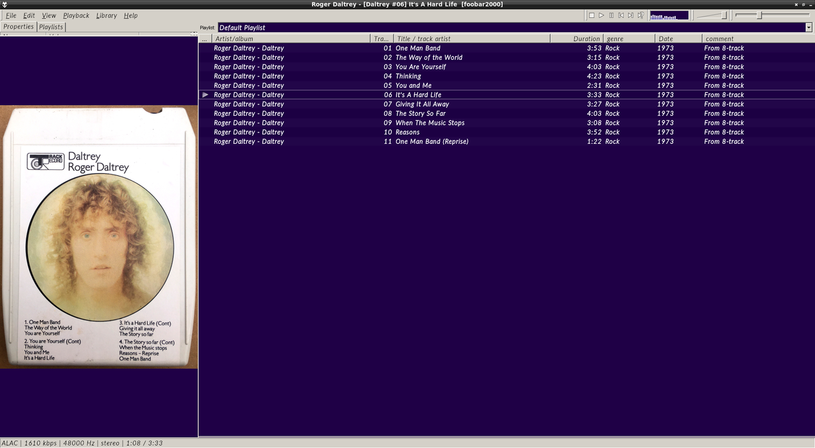Screen dimensions: 815x448
Task: Click 1610 kbps bitrate in status bar
Action: 40,443
